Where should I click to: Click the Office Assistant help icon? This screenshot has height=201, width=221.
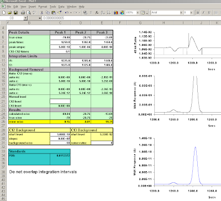pos(143,13)
